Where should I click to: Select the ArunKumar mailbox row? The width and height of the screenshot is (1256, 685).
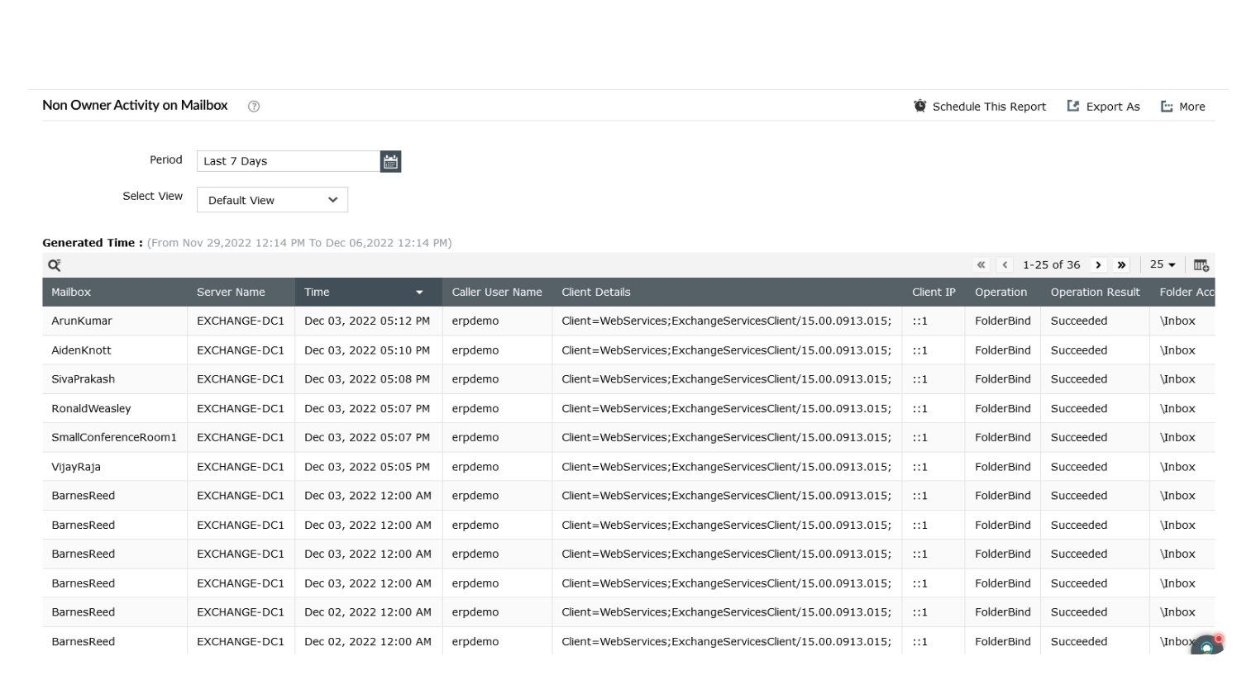pyautogui.click(x=81, y=321)
